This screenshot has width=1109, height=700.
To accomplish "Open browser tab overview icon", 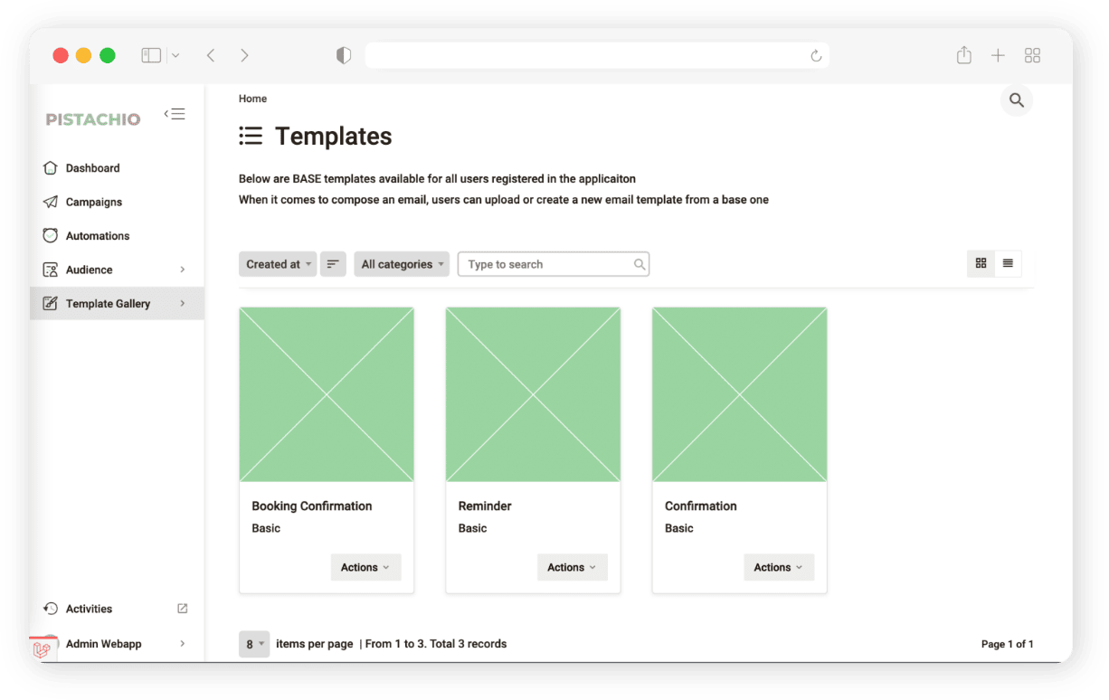I will coord(1032,56).
